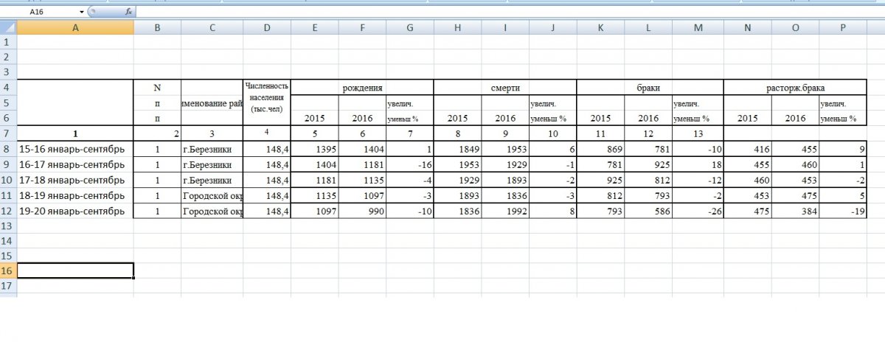Click the 'смерти' merged header cell

(x=504, y=88)
